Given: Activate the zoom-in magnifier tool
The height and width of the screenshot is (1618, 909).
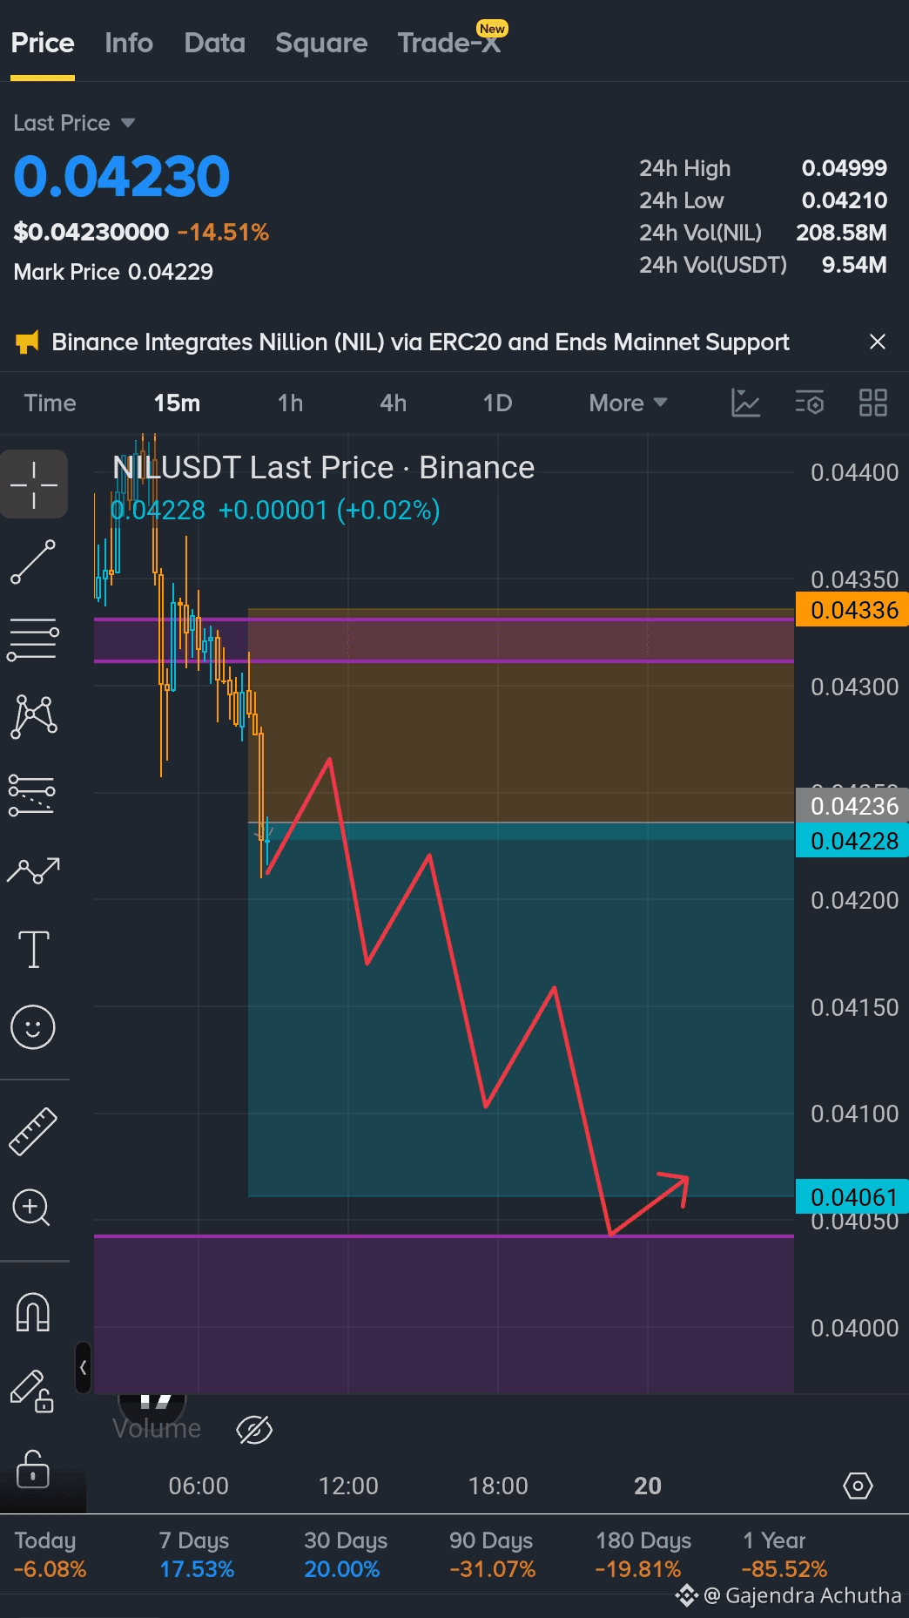Looking at the screenshot, I should pos(32,1208).
